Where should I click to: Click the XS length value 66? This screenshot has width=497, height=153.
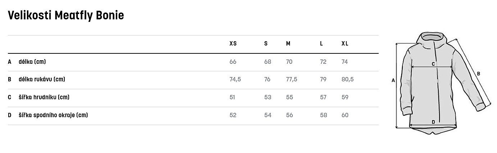point(233,62)
